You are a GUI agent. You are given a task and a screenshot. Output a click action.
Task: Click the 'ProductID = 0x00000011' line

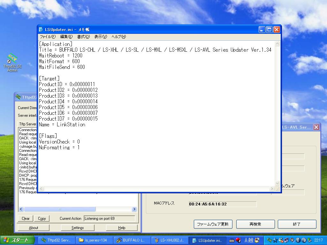(67, 84)
